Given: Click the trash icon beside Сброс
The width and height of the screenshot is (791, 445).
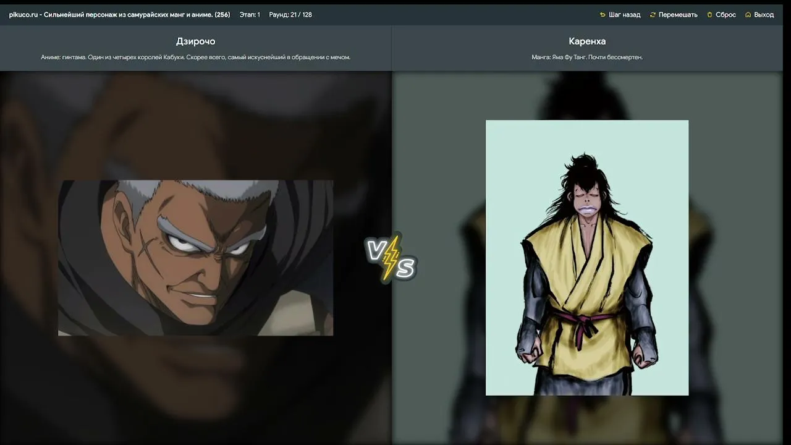Looking at the screenshot, I should (710, 15).
